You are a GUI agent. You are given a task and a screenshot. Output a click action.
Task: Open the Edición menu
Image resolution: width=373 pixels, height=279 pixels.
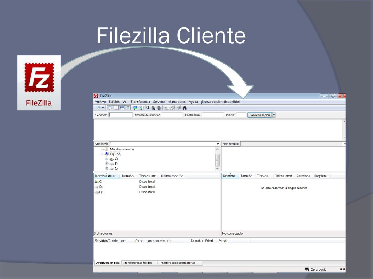pos(114,102)
